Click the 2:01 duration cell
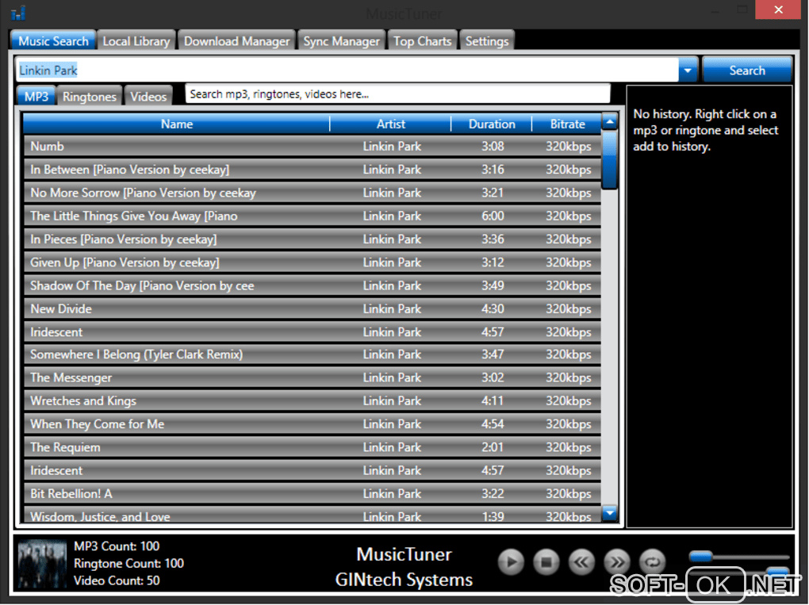This screenshot has width=809, height=605. tap(493, 447)
